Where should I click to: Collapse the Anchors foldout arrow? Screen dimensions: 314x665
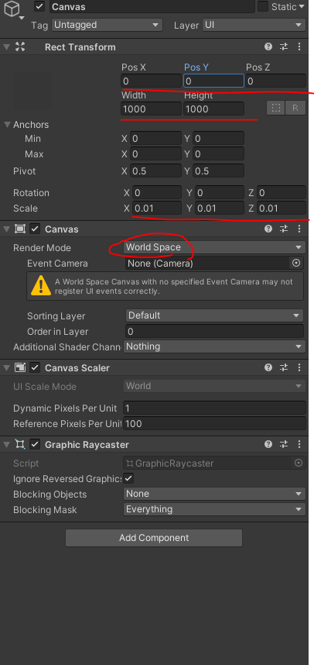point(7,125)
